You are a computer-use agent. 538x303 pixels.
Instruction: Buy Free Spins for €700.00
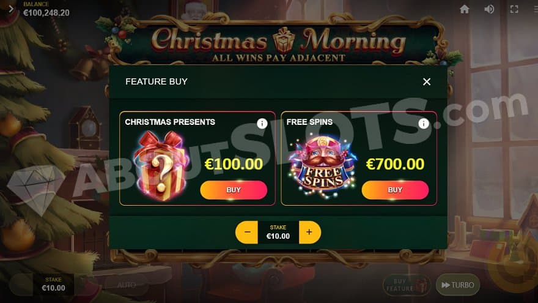[x=395, y=190]
